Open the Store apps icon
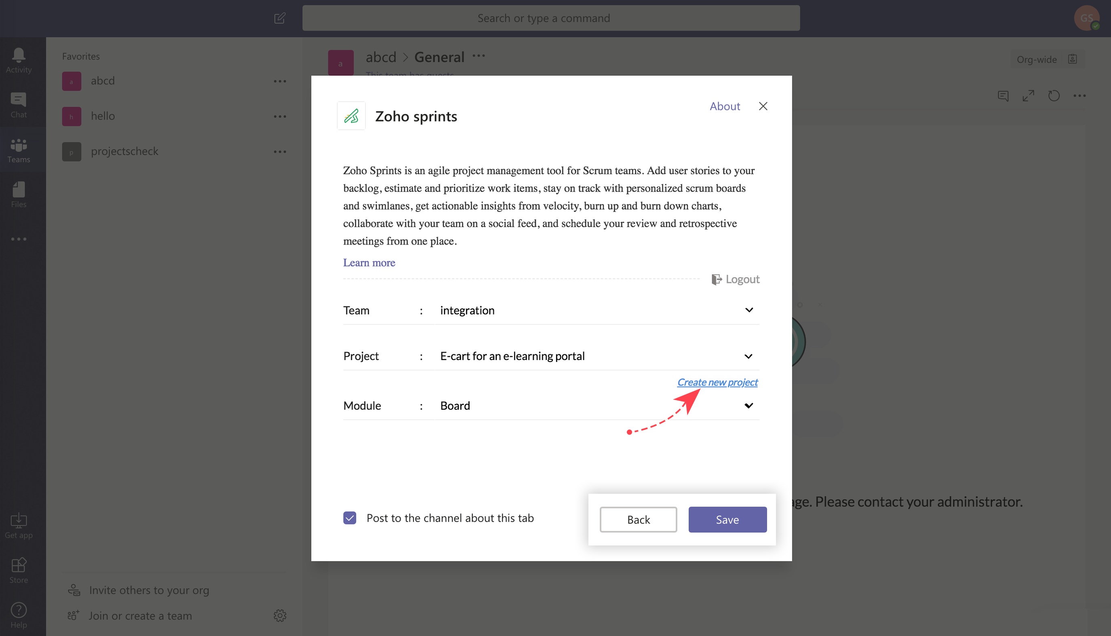 (x=18, y=565)
